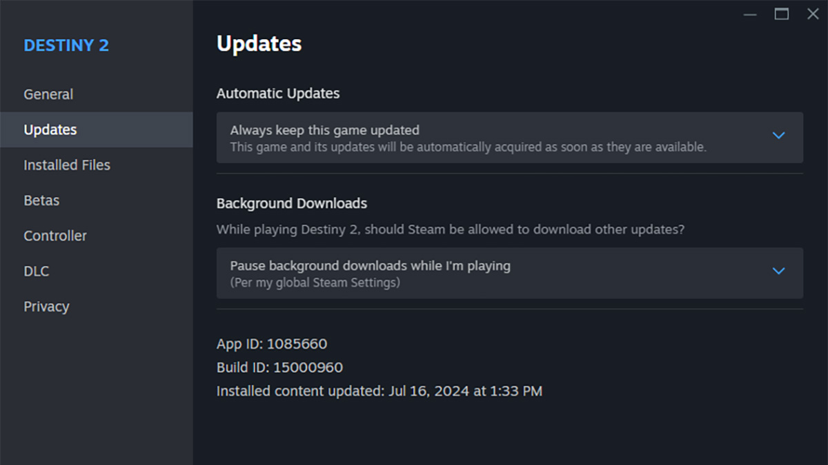The width and height of the screenshot is (828, 465).
Task: Select the Privacy tab
Action: point(46,307)
